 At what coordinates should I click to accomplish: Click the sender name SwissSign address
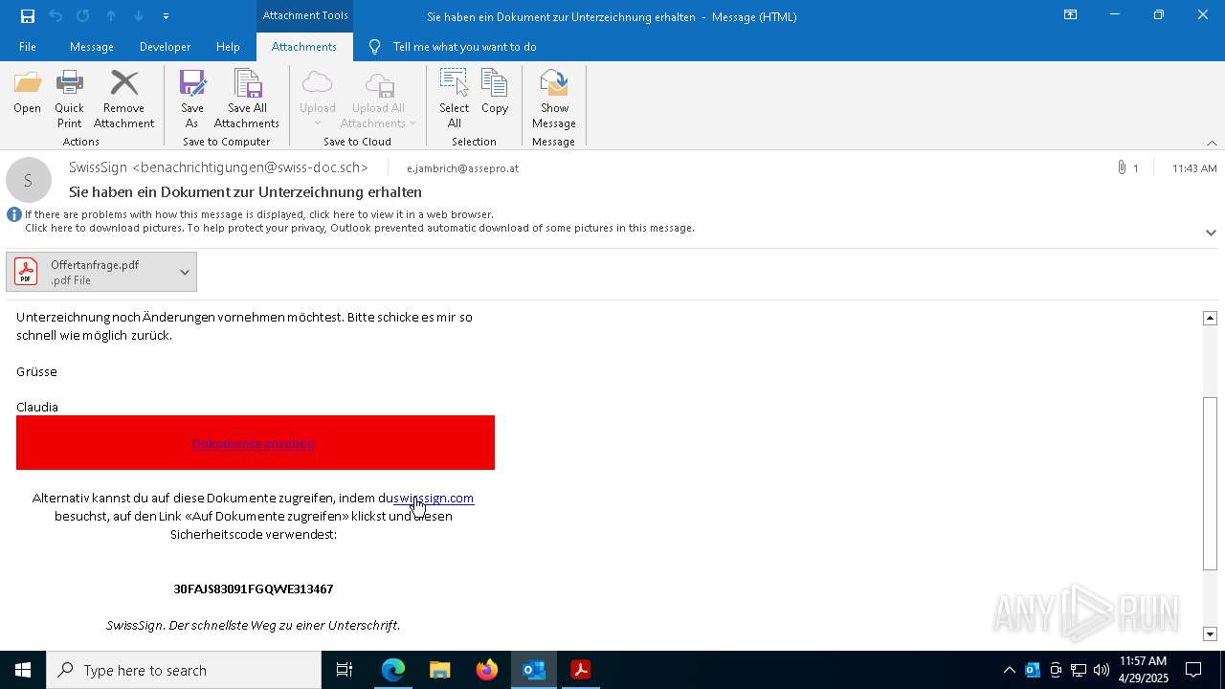coord(218,167)
